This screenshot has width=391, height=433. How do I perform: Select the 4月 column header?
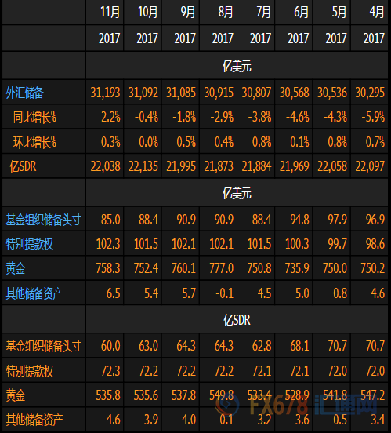point(377,13)
